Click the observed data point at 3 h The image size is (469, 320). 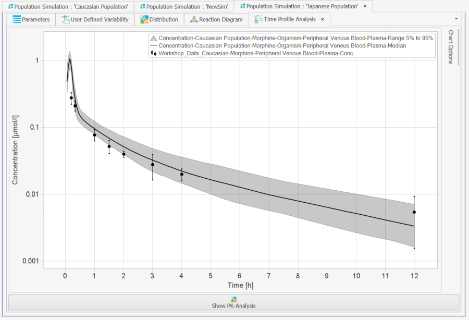(153, 165)
